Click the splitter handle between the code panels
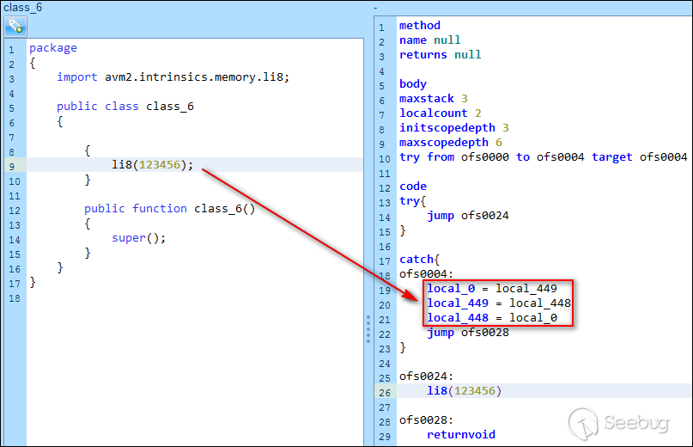This screenshot has width=693, height=447. [x=368, y=329]
